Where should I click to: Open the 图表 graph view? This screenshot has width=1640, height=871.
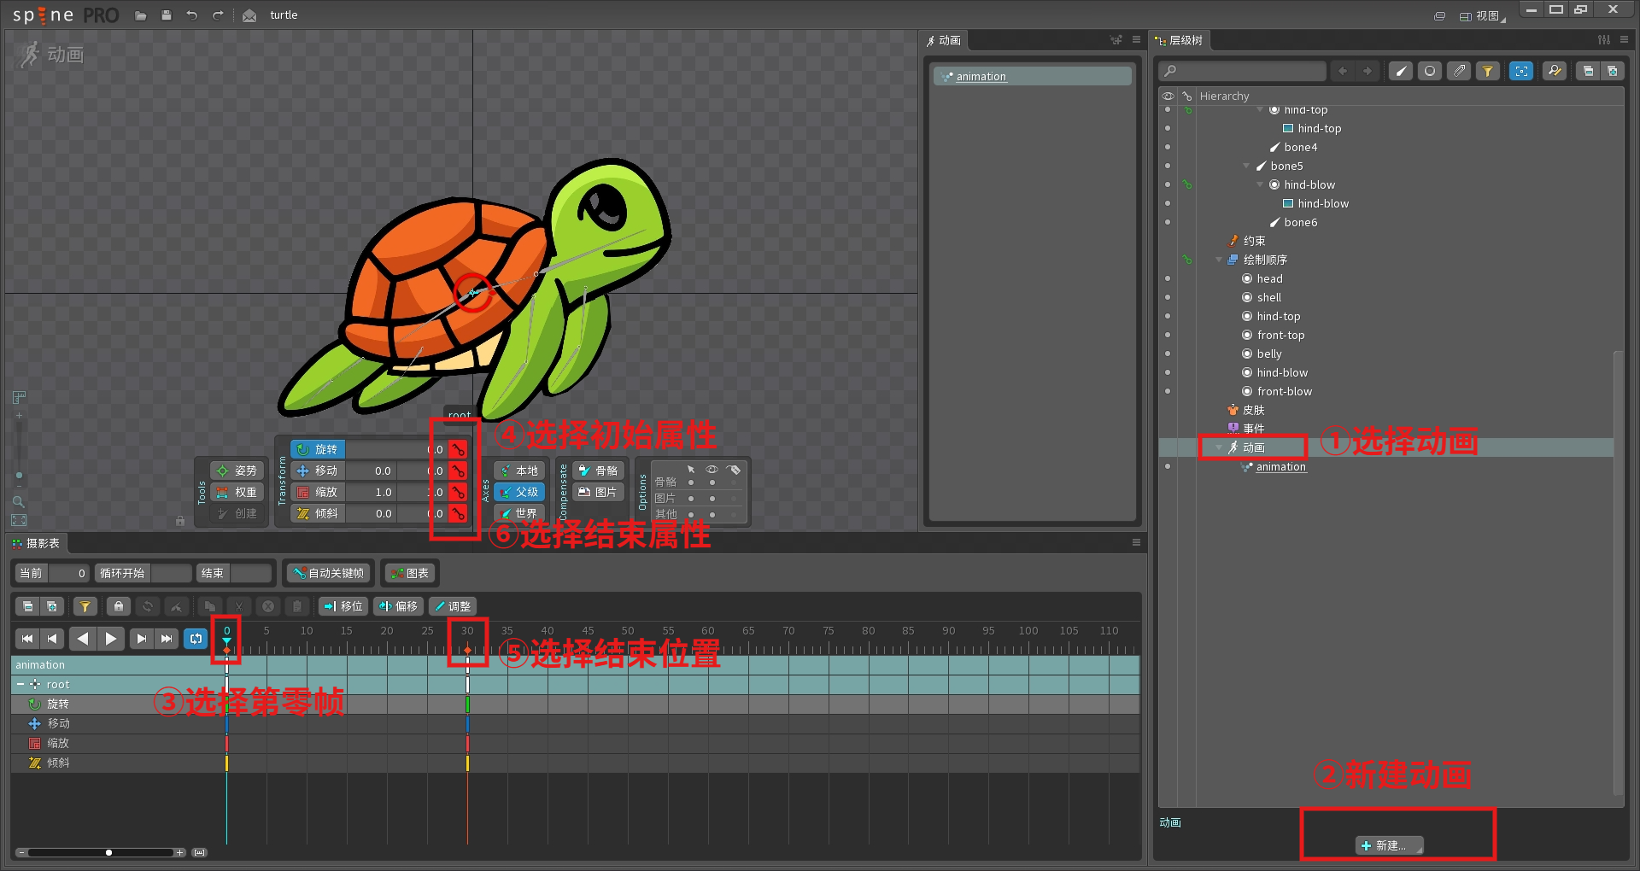pos(409,573)
